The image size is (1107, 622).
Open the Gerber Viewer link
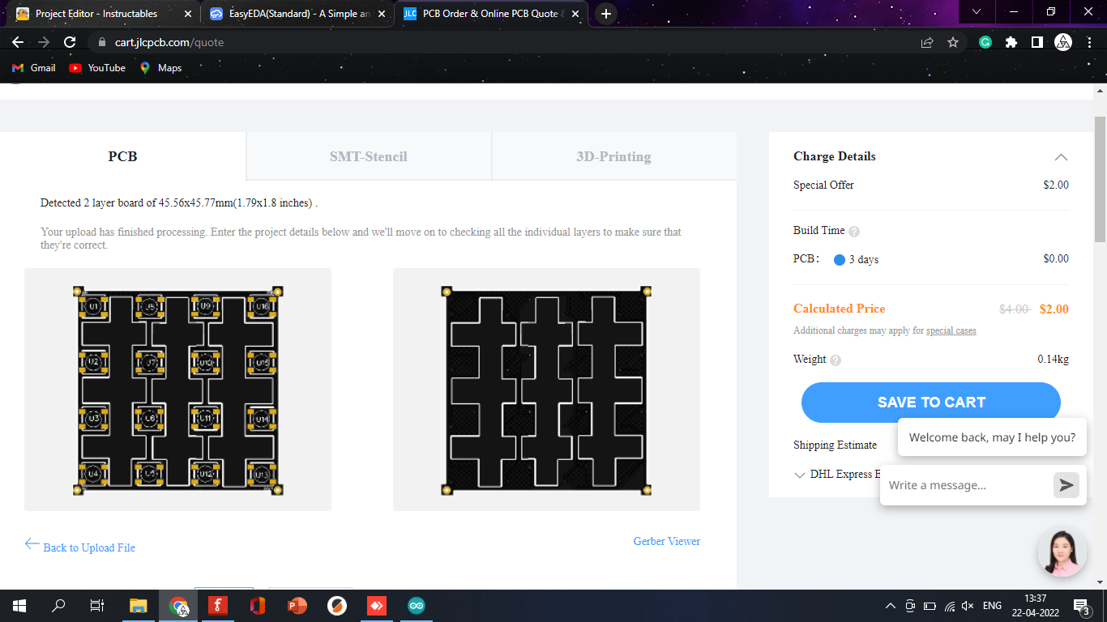[x=666, y=541]
